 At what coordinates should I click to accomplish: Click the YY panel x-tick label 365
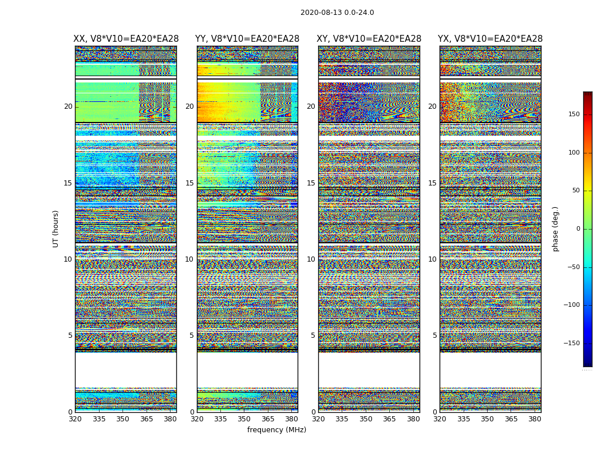coord(268,419)
